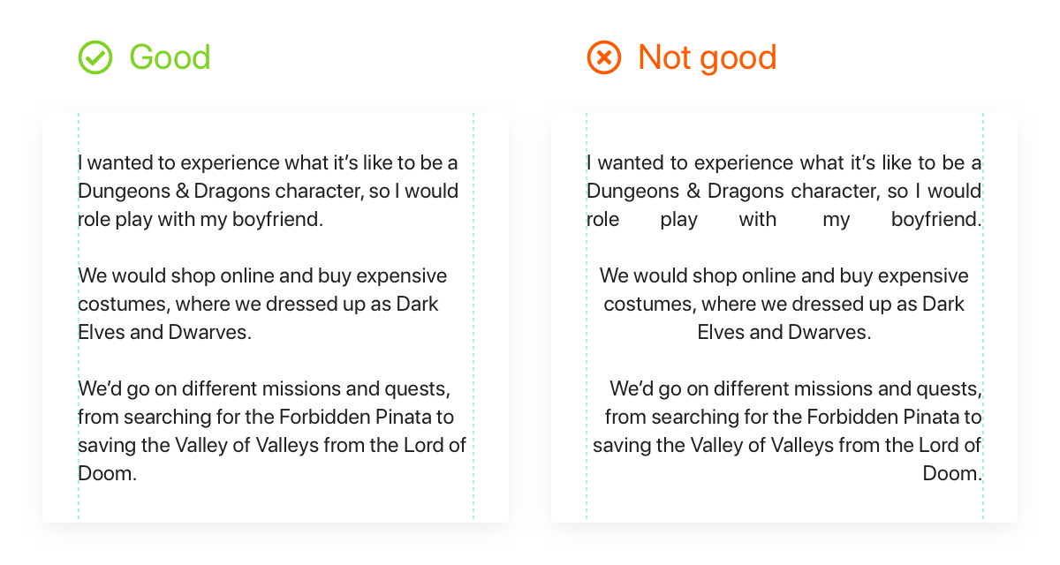
Task: Click the left-aligned "We would shop online" line
Action: [x=262, y=276]
